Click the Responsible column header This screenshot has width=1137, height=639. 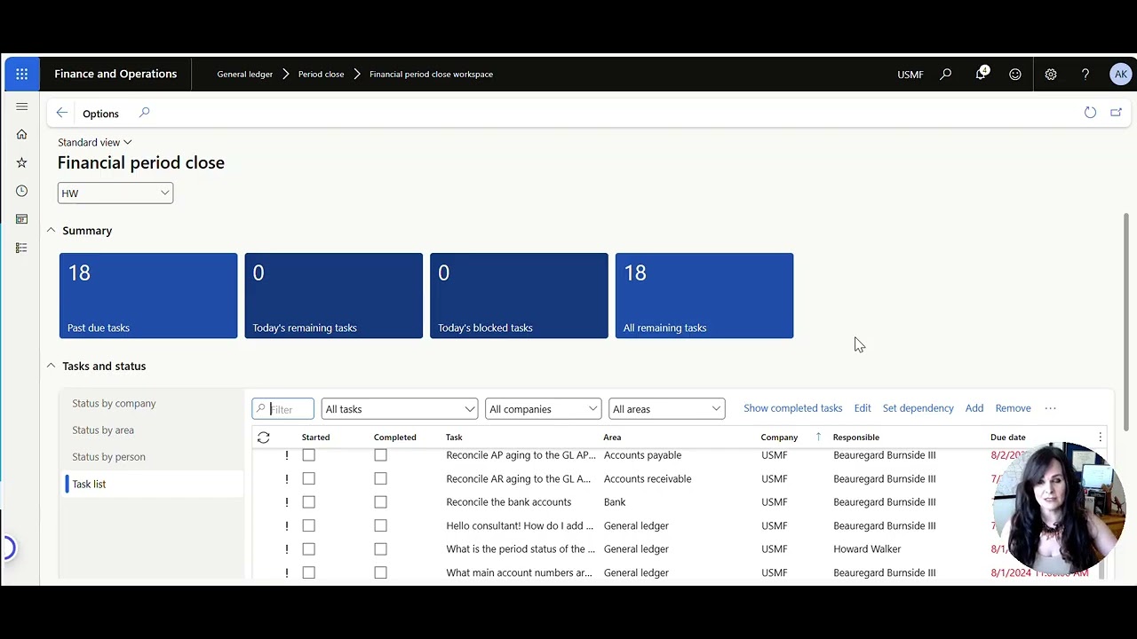[x=855, y=437]
